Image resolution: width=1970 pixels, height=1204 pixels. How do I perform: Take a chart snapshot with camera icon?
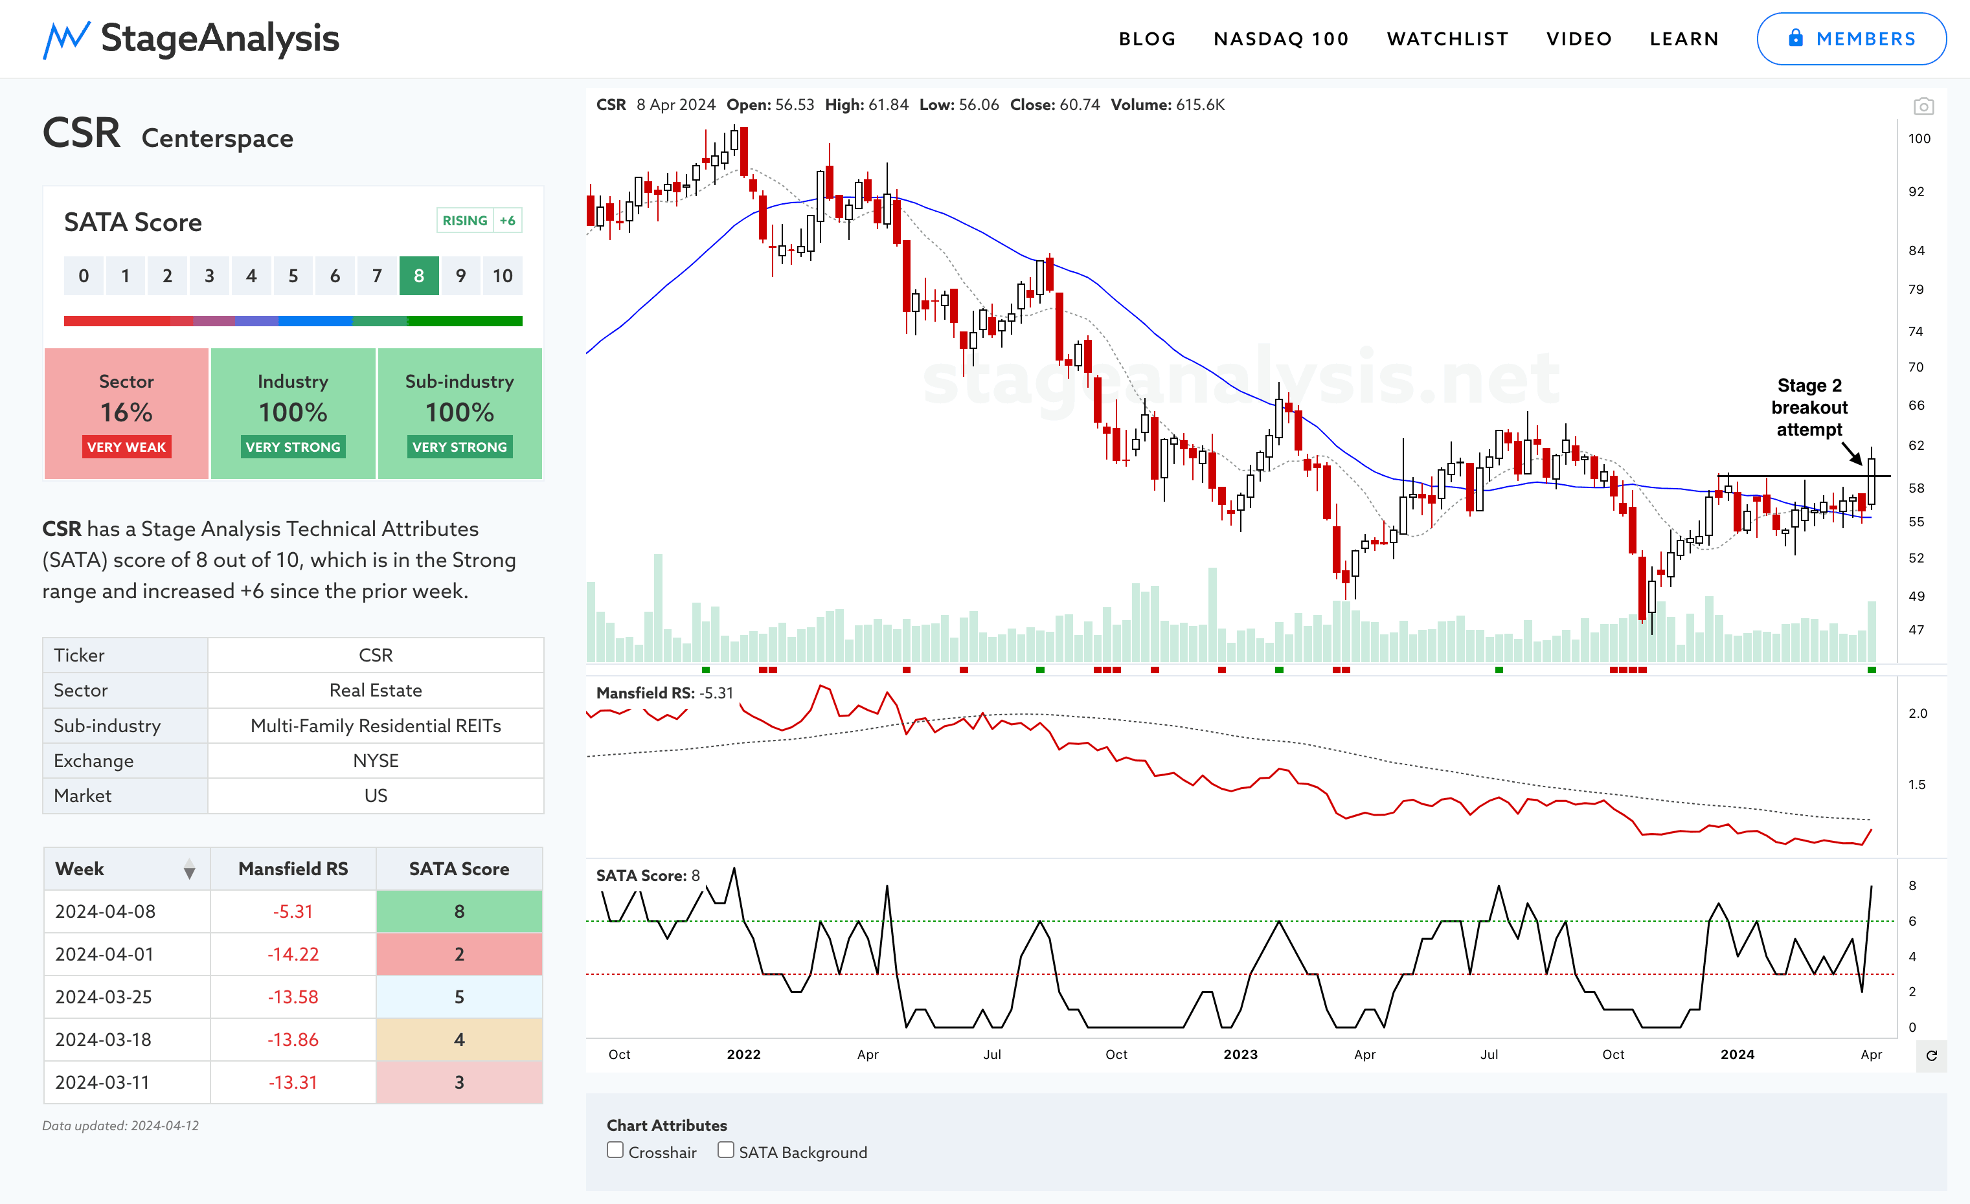(1923, 106)
